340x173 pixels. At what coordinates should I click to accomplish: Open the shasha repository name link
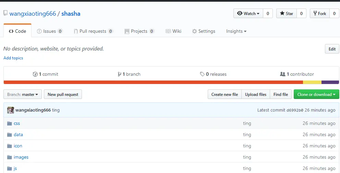71,14
